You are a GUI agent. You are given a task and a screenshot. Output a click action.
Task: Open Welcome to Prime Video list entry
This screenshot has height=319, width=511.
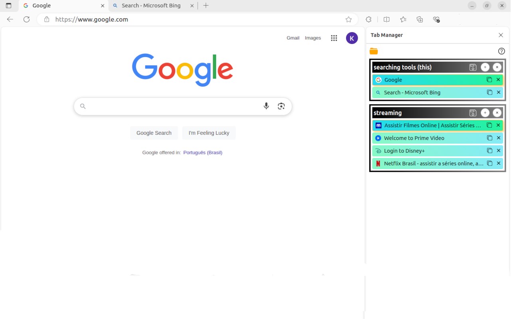pyautogui.click(x=438, y=138)
